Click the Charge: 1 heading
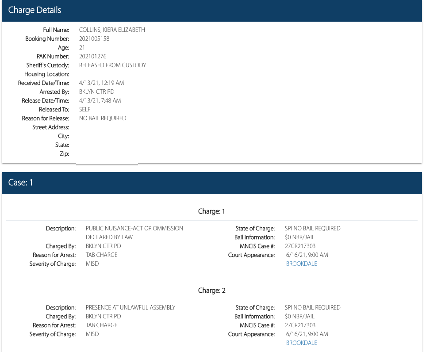Viewport: 426px width, 352px height. click(211, 211)
